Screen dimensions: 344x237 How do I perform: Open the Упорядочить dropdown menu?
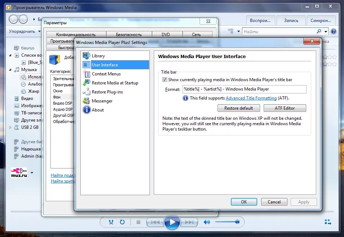click(25, 31)
